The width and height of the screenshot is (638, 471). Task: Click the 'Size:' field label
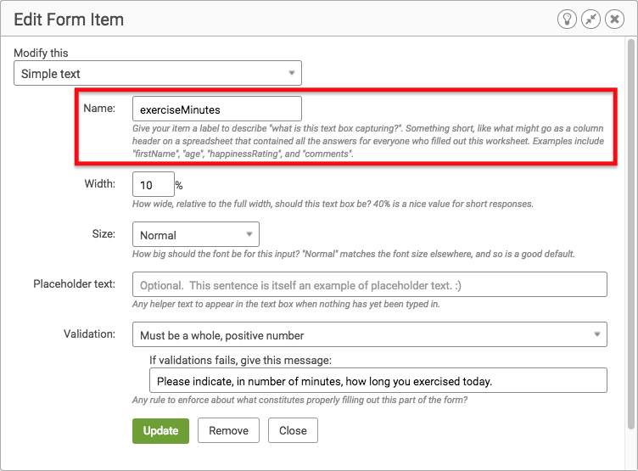click(104, 234)
